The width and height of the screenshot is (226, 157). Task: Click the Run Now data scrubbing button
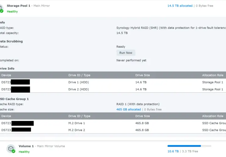[x=126, y=53]
